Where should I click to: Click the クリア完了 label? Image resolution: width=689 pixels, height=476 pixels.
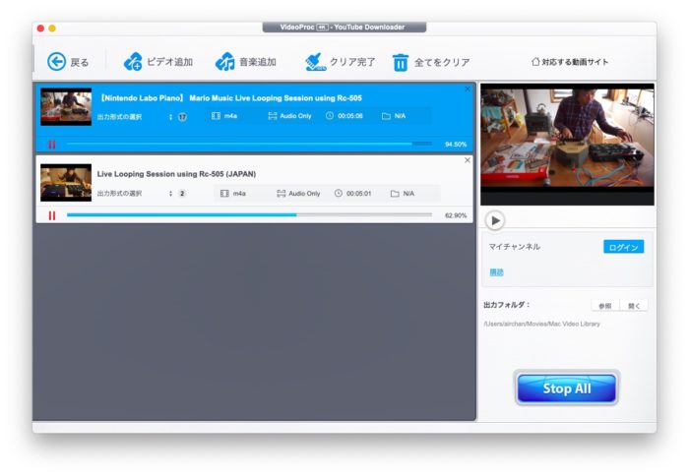(352, 62)
